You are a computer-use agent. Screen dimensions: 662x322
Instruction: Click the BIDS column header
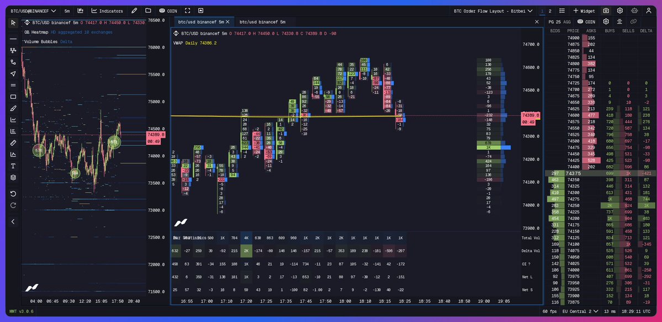555,31
